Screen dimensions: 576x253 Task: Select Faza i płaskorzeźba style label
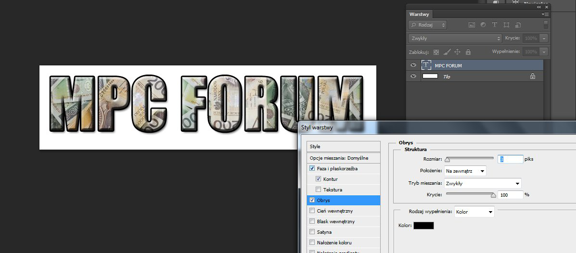tap(337, 168)
